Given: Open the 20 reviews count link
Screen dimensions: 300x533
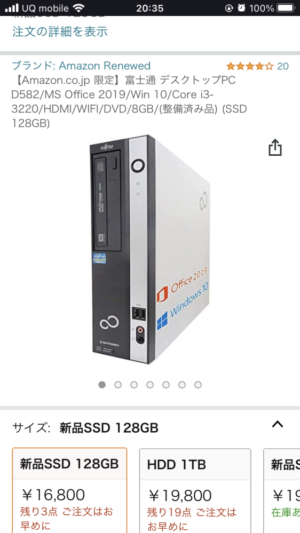Looking at the screenshot, I should (x=283, y=66).
